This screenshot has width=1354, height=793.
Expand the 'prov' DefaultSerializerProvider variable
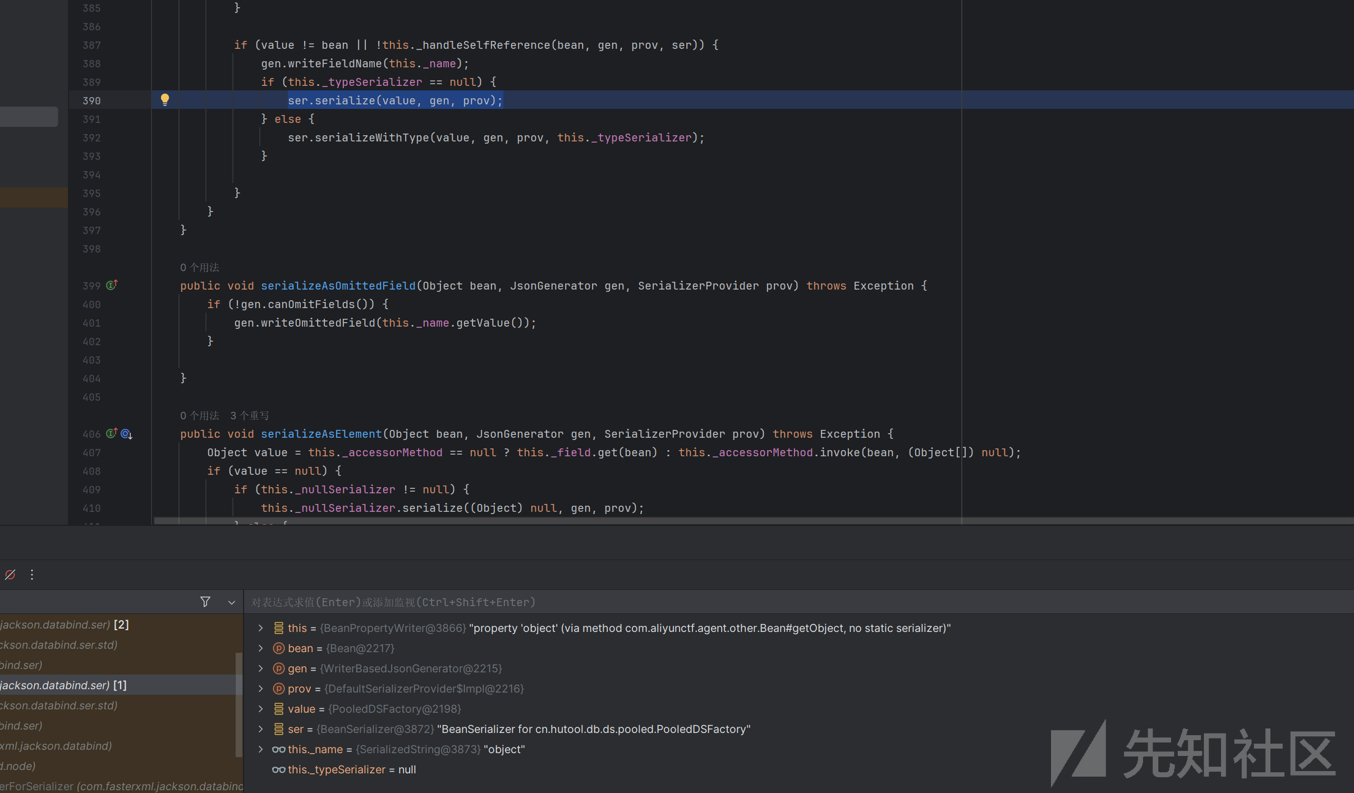point(260,689)
